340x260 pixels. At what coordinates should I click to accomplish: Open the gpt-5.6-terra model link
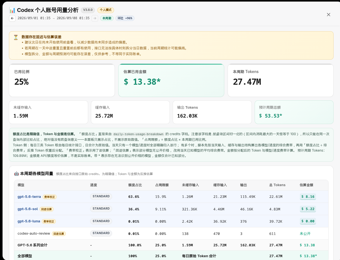pyautogui.click(x=29, y=197)
